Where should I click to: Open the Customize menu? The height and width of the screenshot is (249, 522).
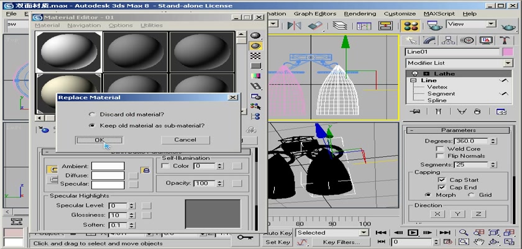coord(400,14)
